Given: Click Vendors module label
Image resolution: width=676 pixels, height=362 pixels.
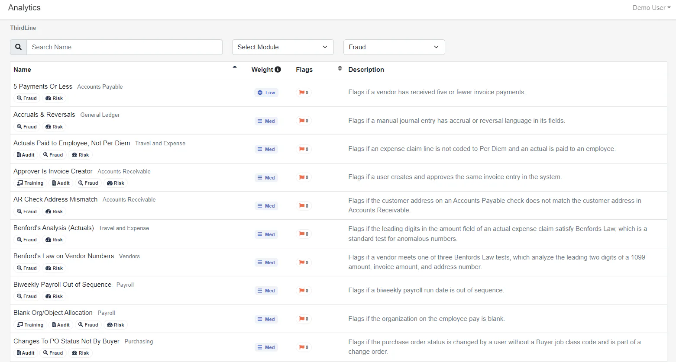Looking at the screenshot, I should tap(129, 256).
